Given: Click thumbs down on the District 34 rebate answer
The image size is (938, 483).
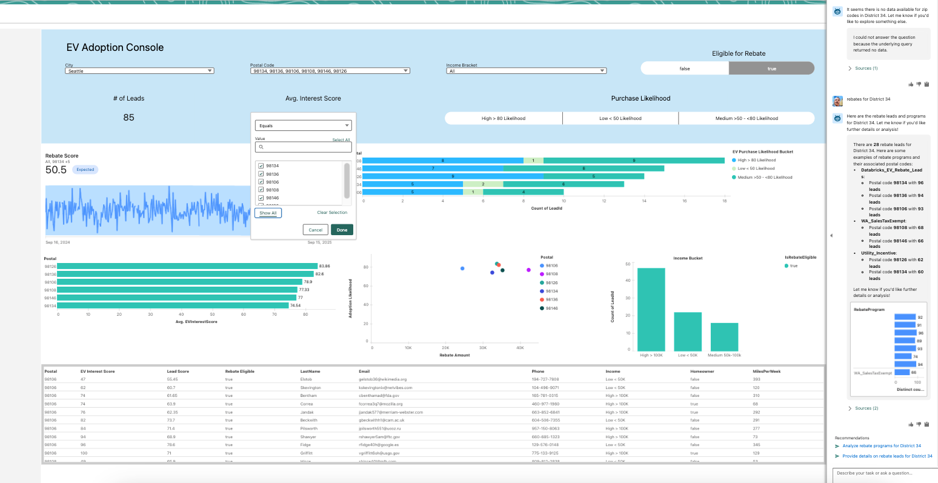Looking at the screenshot, I should 919,424.
